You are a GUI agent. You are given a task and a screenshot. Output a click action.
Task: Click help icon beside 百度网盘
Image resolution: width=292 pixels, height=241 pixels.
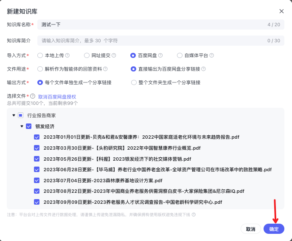[160, 55]
